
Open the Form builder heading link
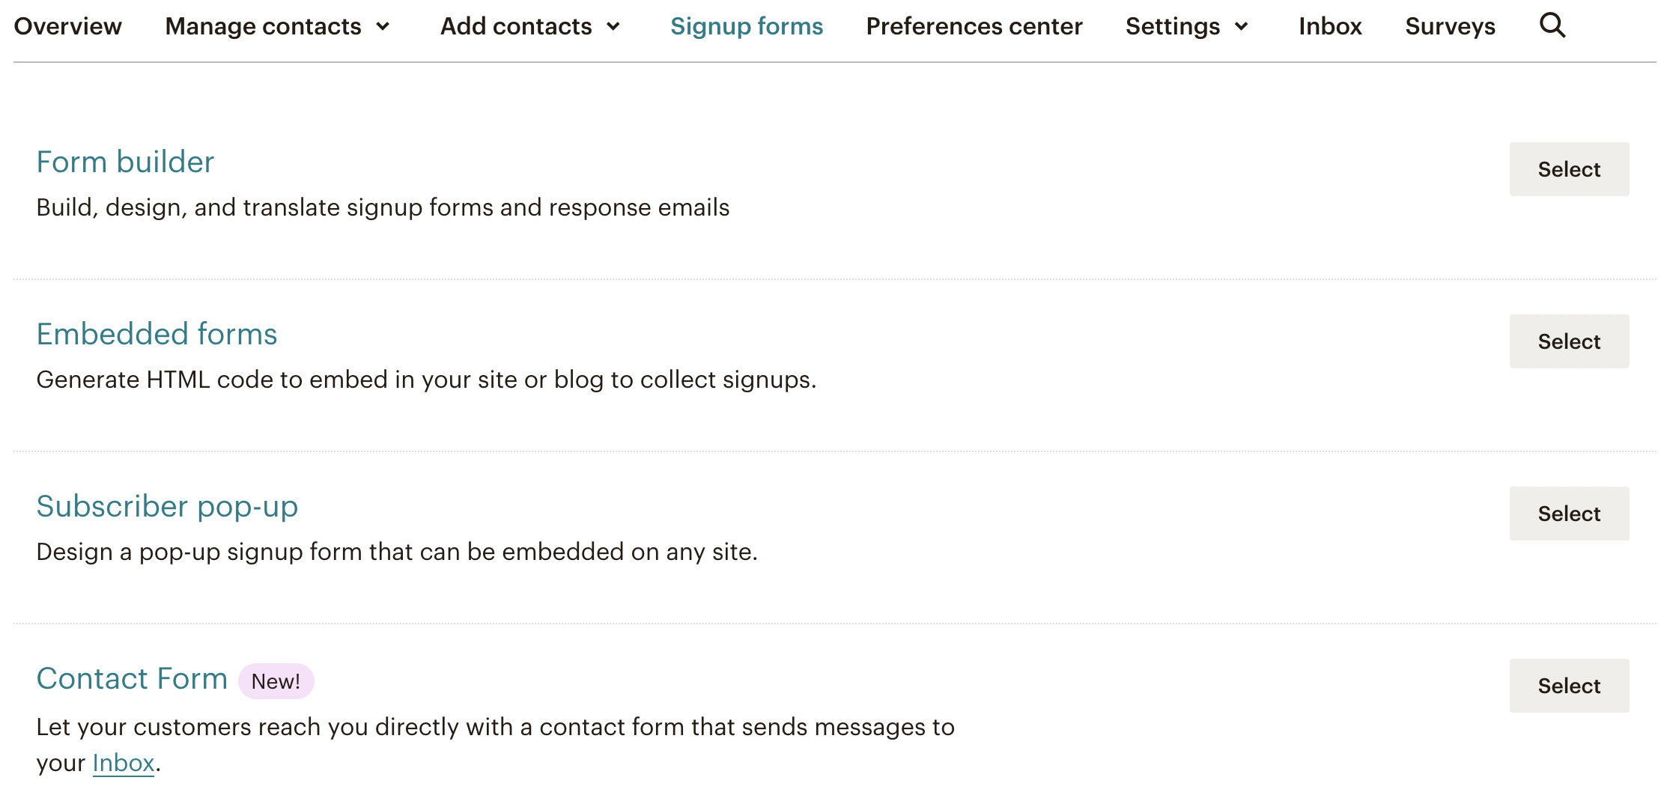click(125, 162)
